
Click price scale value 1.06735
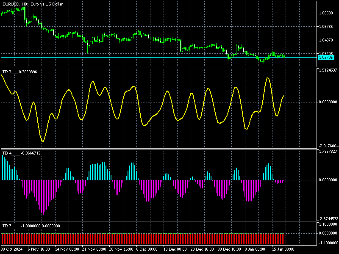326,27
